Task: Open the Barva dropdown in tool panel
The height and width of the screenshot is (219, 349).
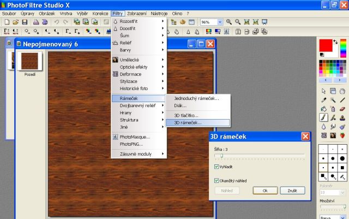Action: (x=343, y=217)
